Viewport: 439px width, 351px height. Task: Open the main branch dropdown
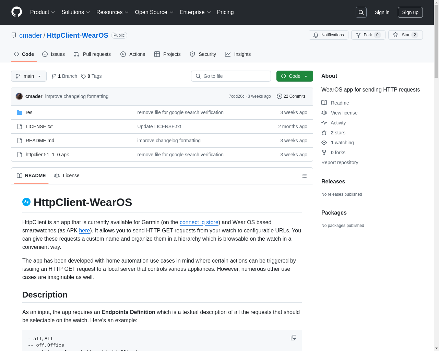click(x=29, y=76)
